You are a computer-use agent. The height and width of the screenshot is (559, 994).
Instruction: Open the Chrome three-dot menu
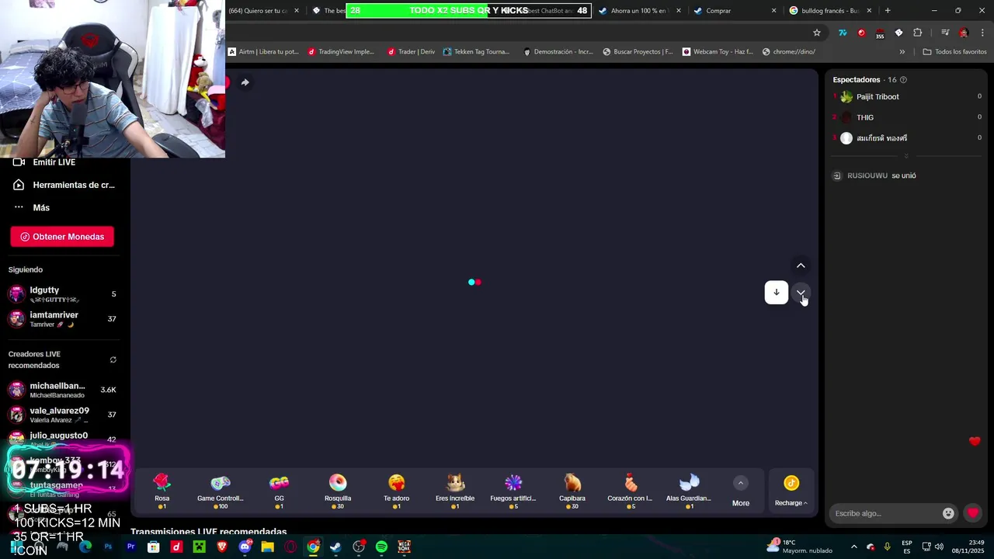[x=982, y=33]
